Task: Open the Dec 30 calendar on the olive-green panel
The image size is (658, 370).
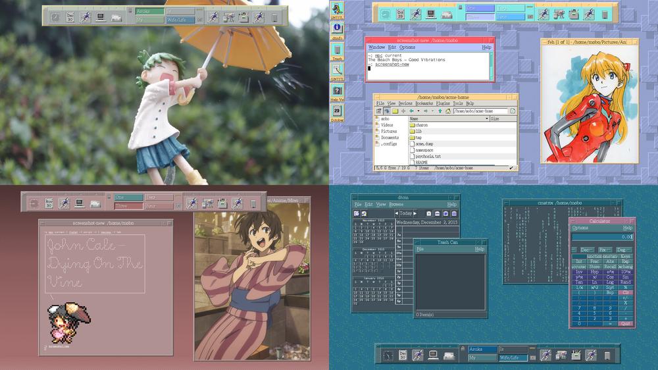Action: (70, 17)
